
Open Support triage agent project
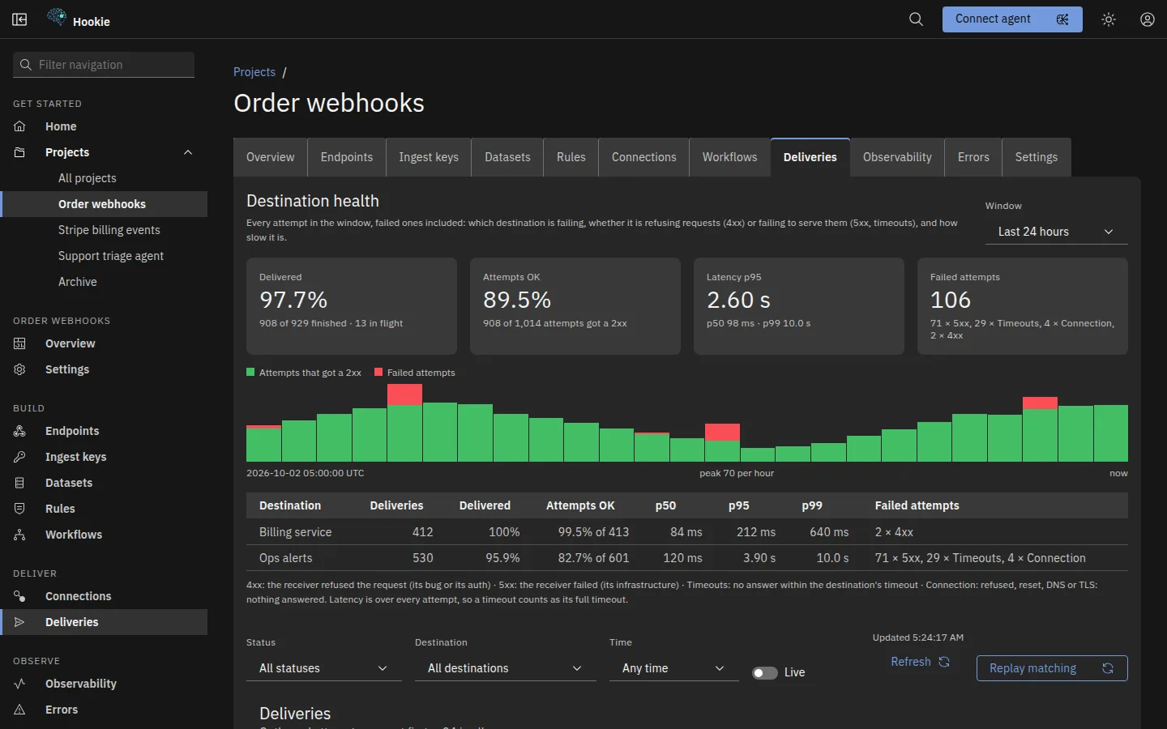coord(104,256)
